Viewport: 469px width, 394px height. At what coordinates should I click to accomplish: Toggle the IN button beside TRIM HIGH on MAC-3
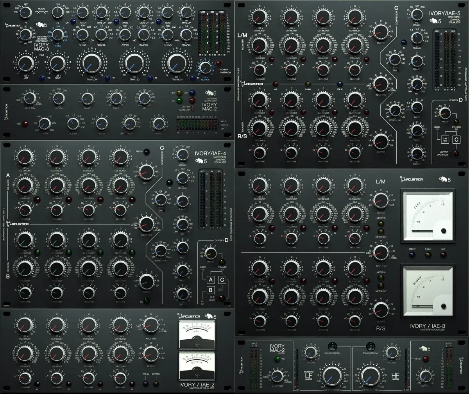[193, 78]
